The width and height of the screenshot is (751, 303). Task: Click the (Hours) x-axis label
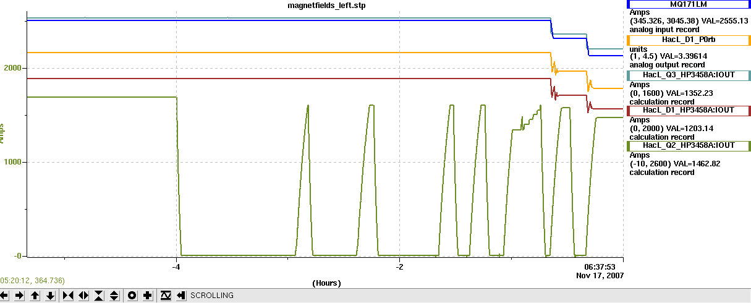click(326, 283)
